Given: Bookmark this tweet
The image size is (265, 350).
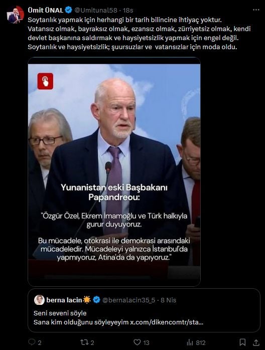Looking at the screenshot, I should pos(242,342).
